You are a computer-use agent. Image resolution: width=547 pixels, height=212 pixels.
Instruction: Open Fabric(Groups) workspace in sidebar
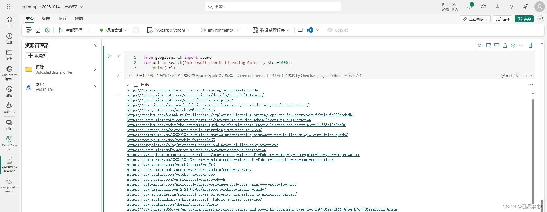point(9,143)
